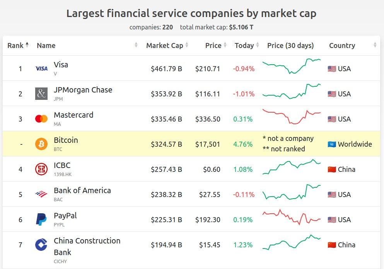This screenshot has width=384, height=269.
Task: Click Mastercard 30-day price chart
Action: coord(292,117)
